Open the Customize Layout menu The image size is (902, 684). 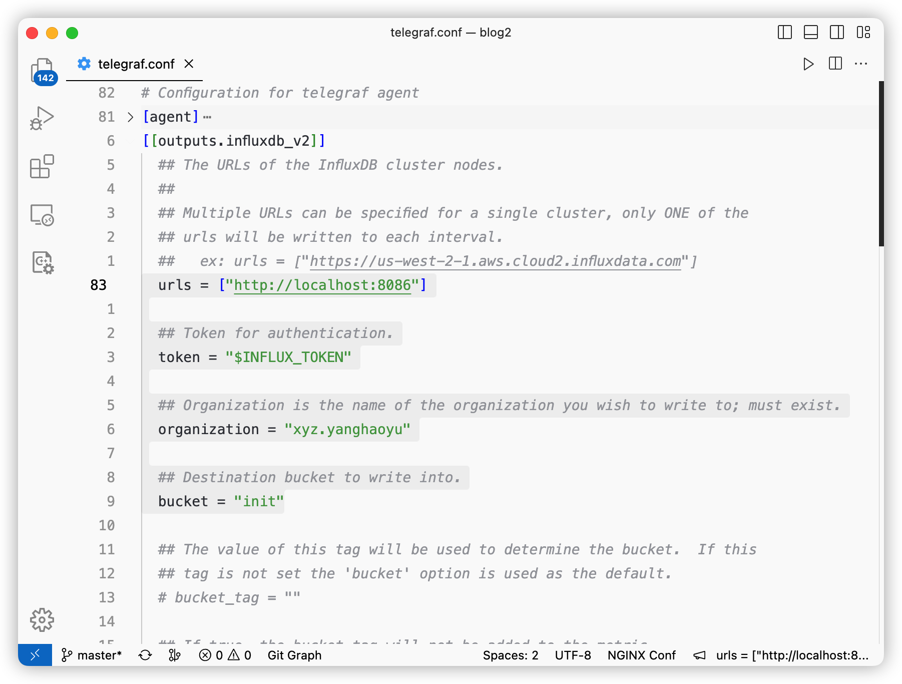863,33
